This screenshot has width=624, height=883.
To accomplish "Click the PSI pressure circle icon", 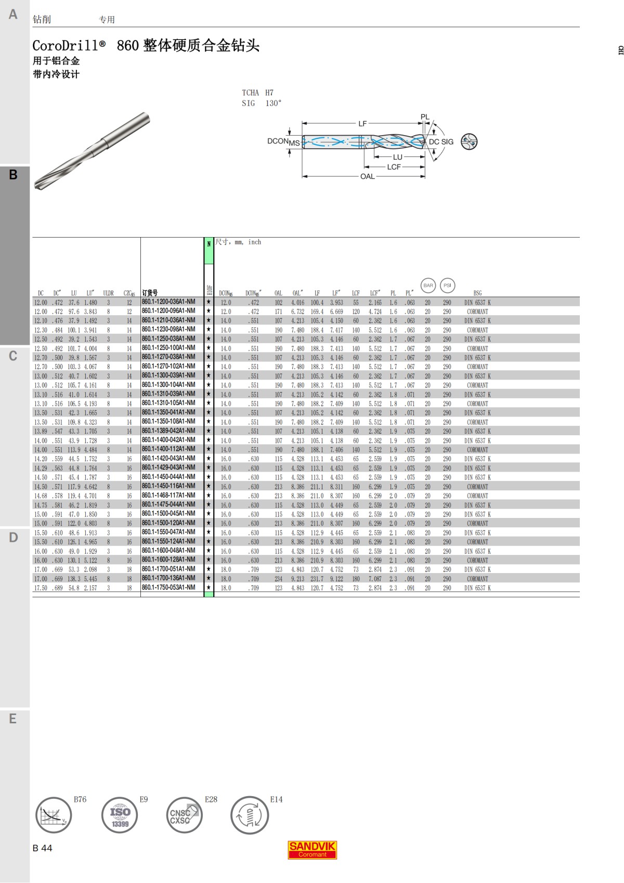I will 447,285.
